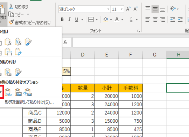Expand the font name dropdown
This screenshot has height=137, width=189.
point(108,9)
